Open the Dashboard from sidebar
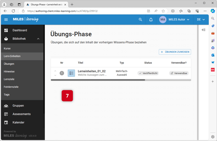Image resolution: width=217 pixels, height=141 pixels. [20, 30]
